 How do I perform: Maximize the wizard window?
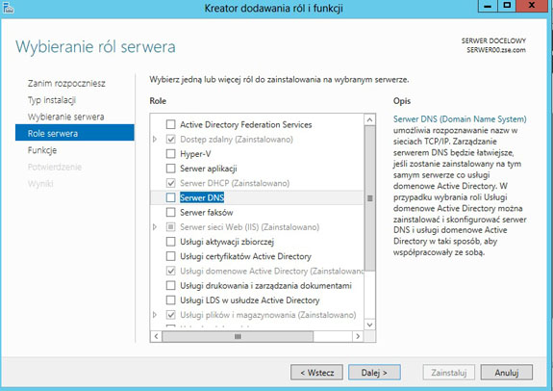pos(507,6)
